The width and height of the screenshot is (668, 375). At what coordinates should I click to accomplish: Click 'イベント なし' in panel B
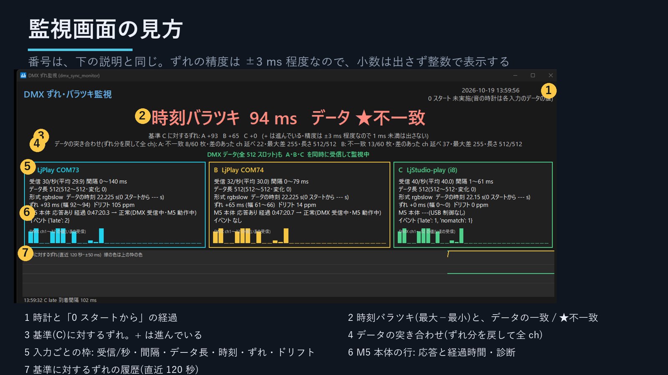click(x=228, y=220)
